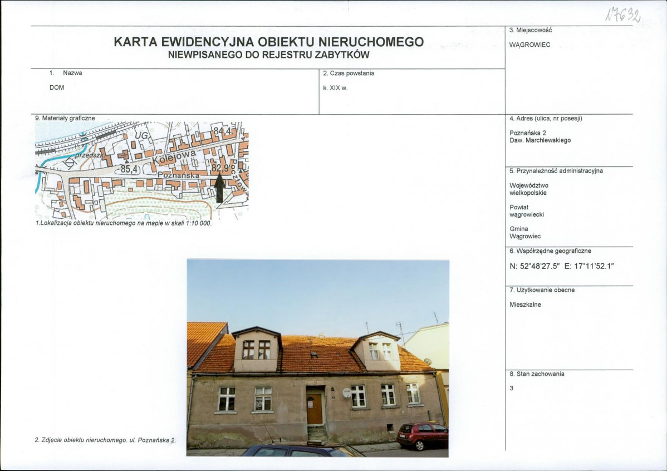Click the usage value 'Mieszkalne'
Screen dimensions: 667x471
[x=525, y=305]
